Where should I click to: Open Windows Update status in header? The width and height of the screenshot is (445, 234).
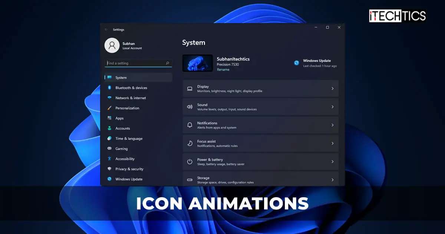[x=316, y=63]
